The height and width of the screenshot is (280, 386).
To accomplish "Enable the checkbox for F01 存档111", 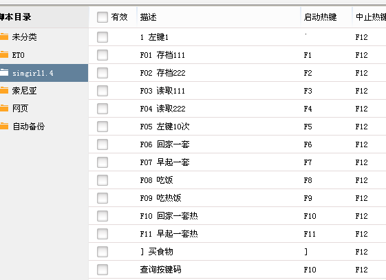I will coord(103,55).
